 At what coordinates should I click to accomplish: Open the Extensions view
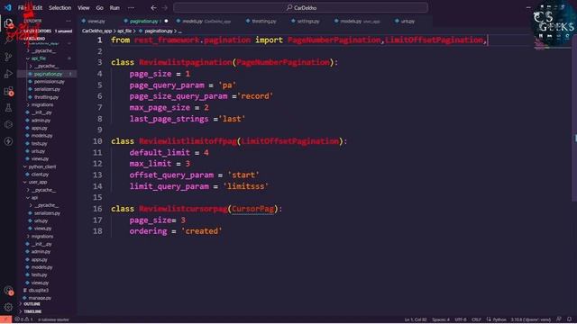pyautogui.click(x=8, y=91)
